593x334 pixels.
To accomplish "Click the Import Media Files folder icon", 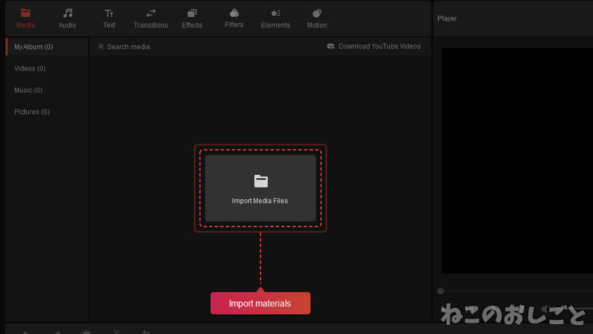I will (x=261, y=181).
